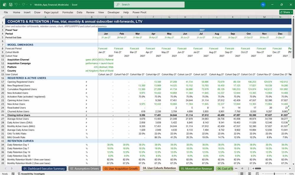The width and height of the screenshot is (295, 175).
Task: Click next sheet navigation arrow
Action: (12, 168)
